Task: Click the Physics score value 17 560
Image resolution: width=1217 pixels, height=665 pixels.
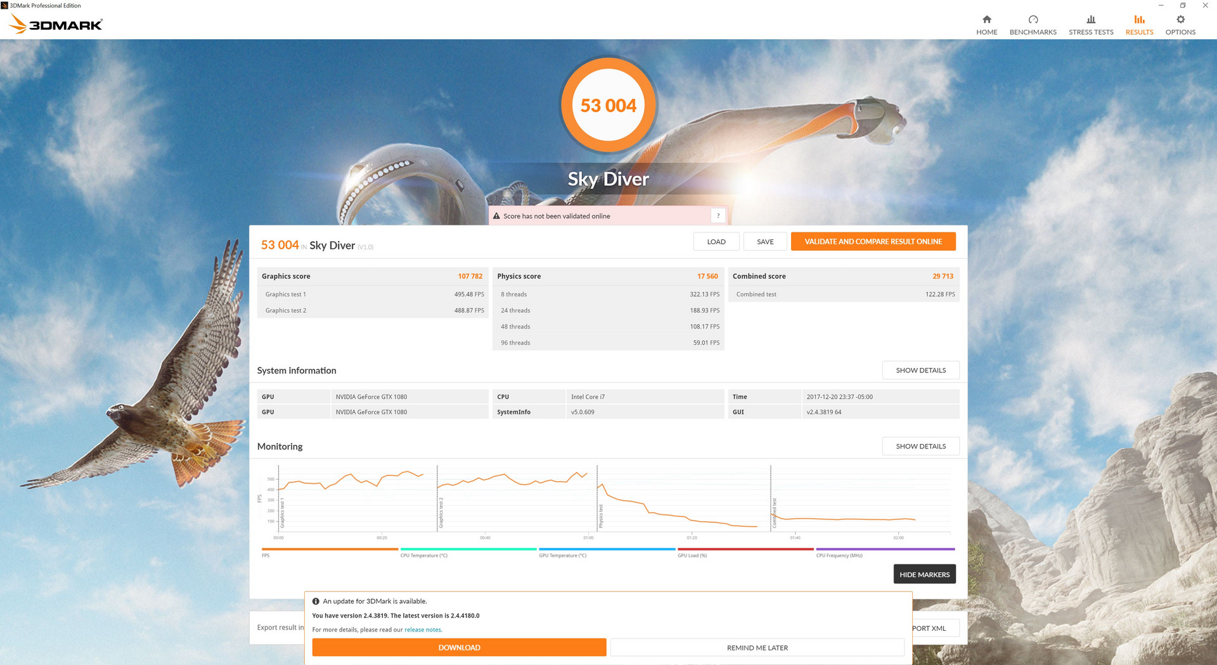Action: point(707,276)
